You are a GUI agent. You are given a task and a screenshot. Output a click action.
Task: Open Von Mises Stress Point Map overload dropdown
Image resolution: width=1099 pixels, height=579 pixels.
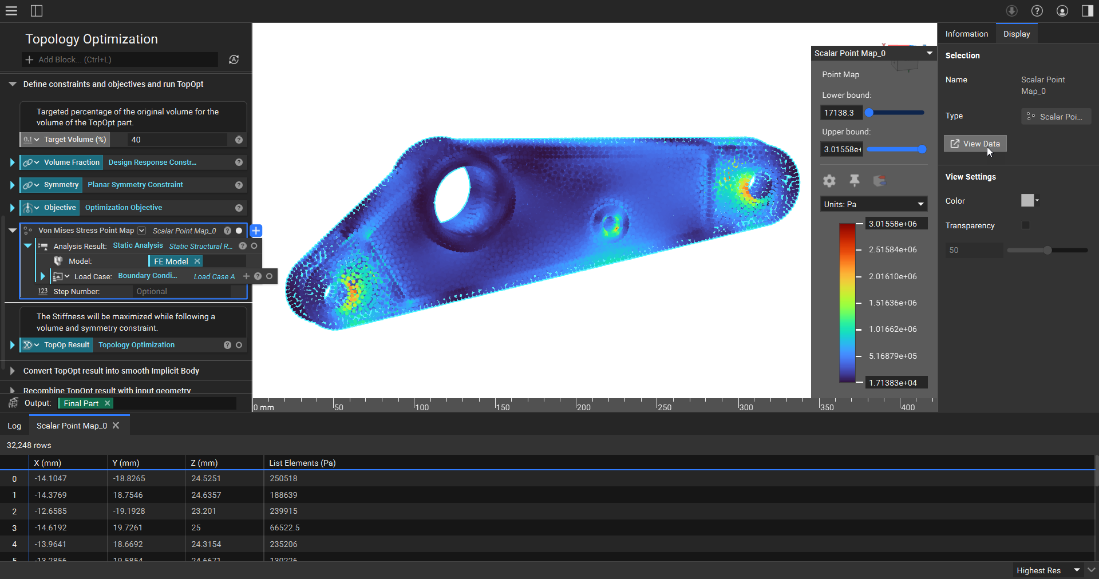[142, 231]
